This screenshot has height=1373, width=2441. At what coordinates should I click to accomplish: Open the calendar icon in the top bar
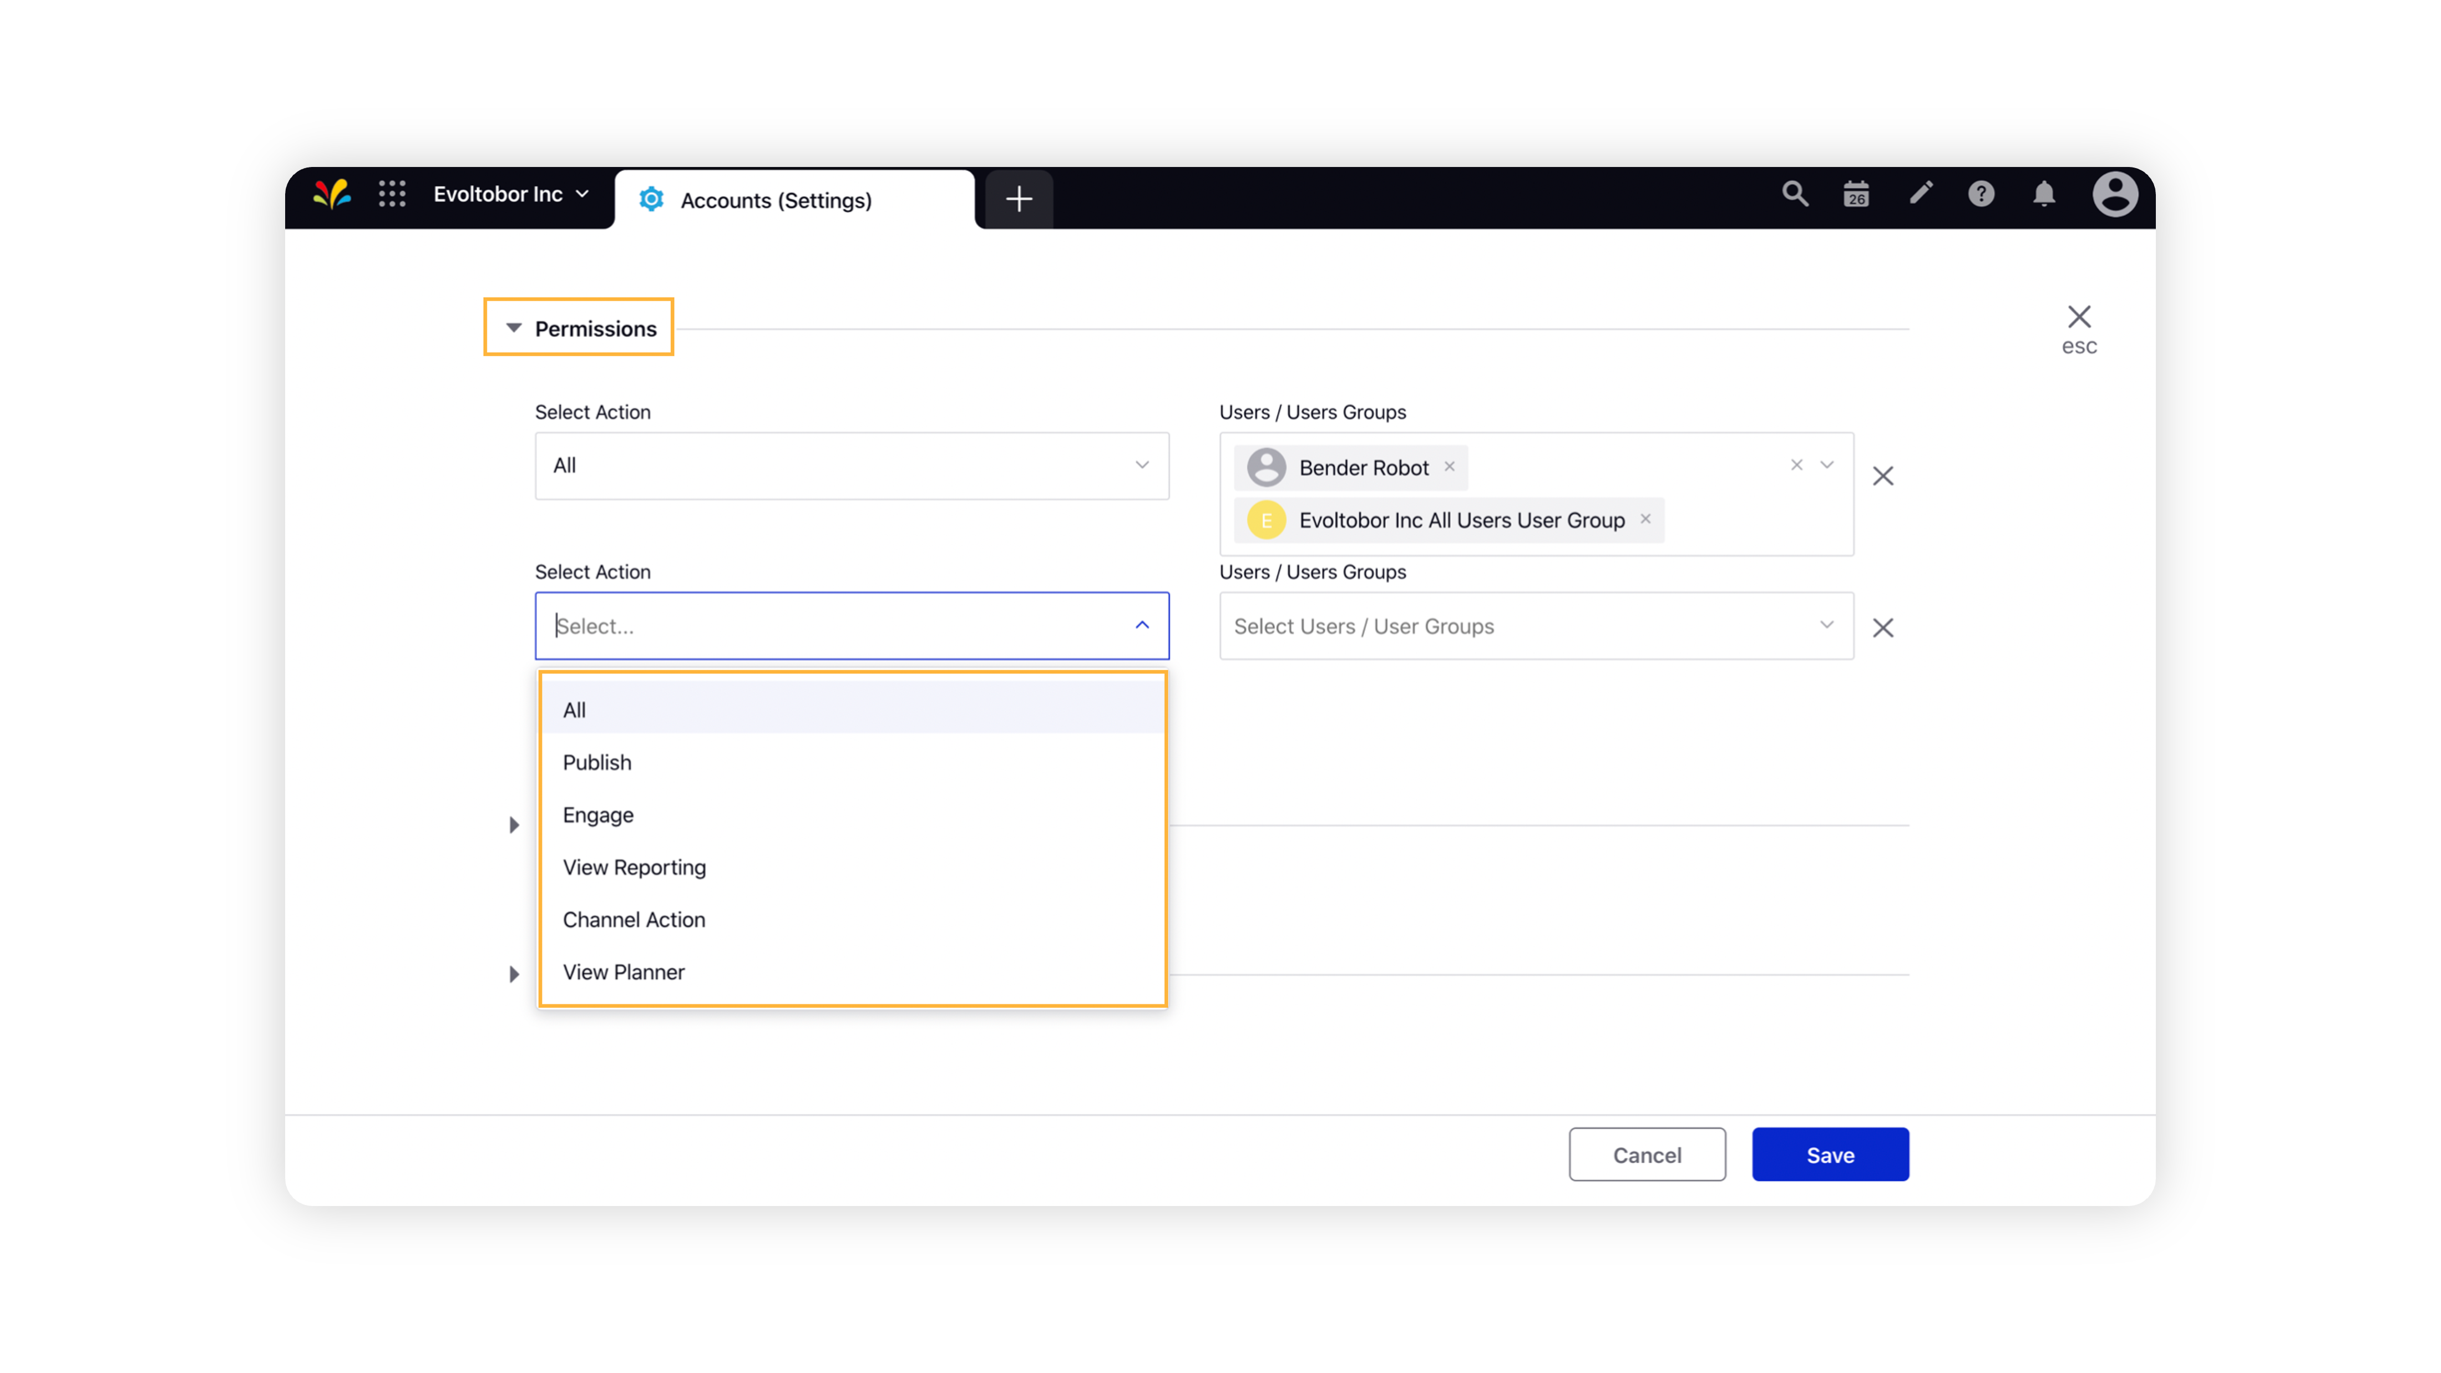tap(1856, 194)
